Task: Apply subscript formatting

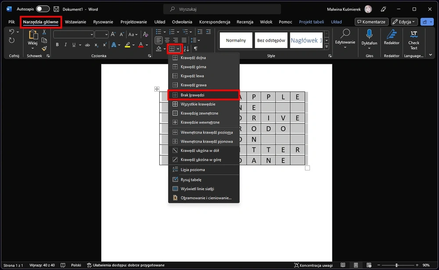Action: [96, 45]
